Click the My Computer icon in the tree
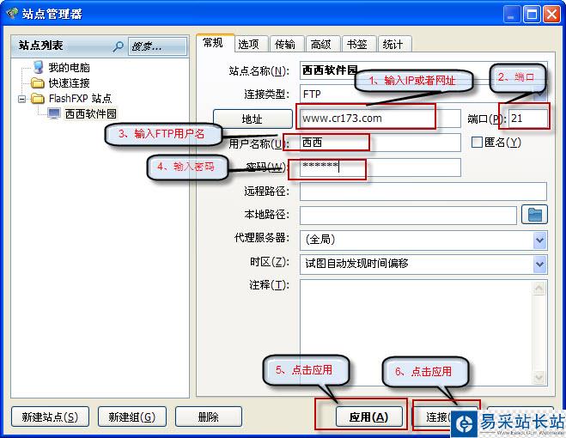The width and height of the screenshot is (566, 438). (39, 67)
